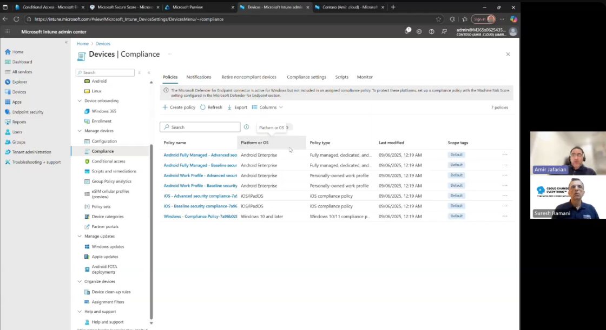Switch to the Compliance settings tab
The image size is (606, 330).
pyautogui.click(x=306, y=77)
